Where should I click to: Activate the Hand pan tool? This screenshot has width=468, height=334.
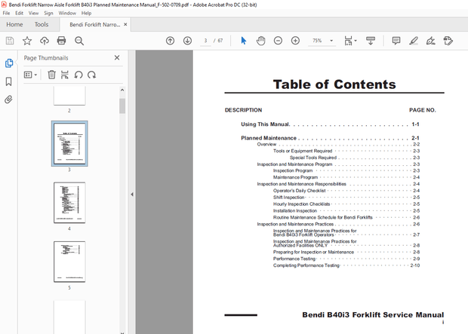pos(260,41)
